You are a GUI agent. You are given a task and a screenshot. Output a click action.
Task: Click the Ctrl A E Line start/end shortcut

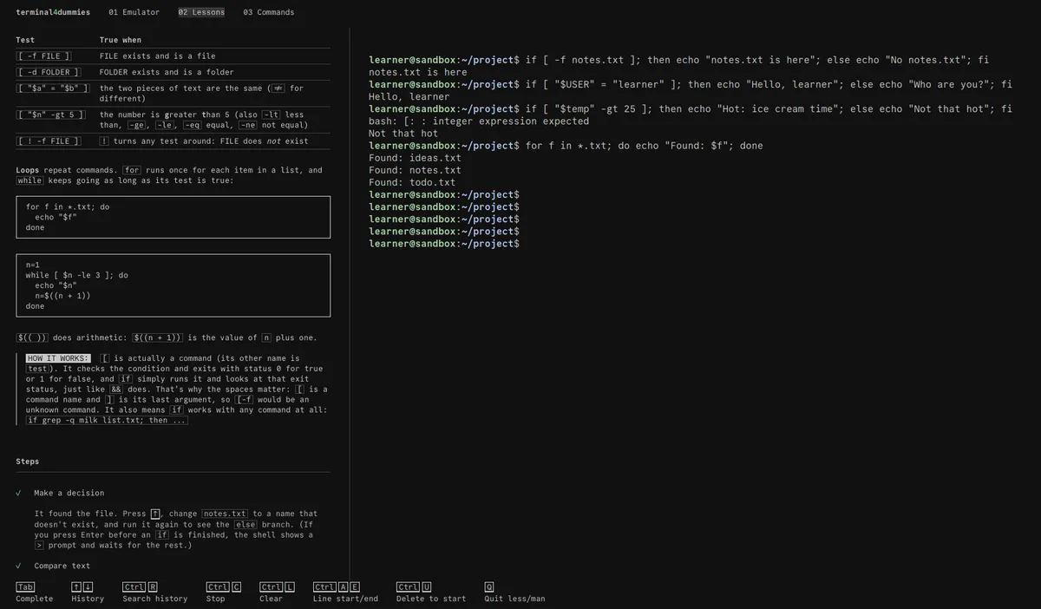[345, 593]
